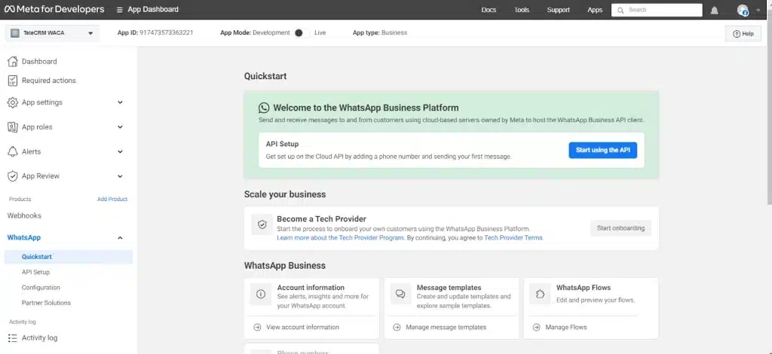Screen dimensions: 772x354
Task: Click the notifications bell icon
Action: point(714,10)
